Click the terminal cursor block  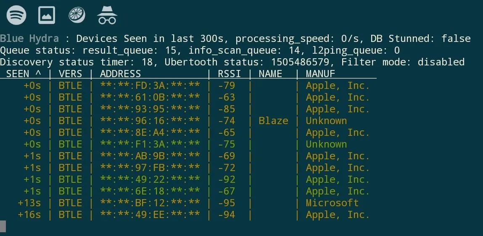pos(3,226)
